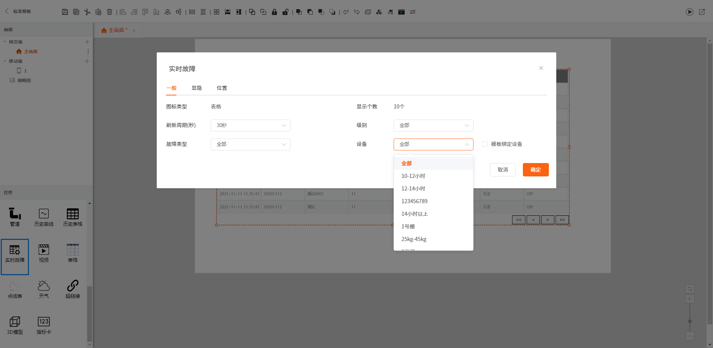
Task: Select the 历史表格 control
Action: click(73, 217)
